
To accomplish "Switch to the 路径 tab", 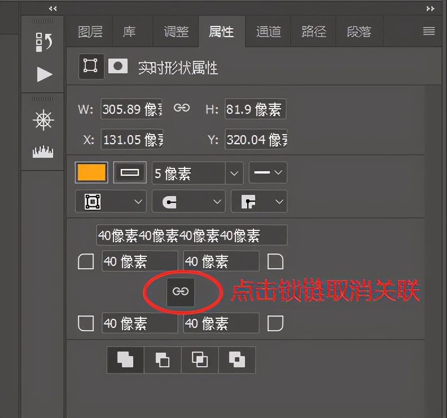I will pyautogui.click(x=314, y=32).
